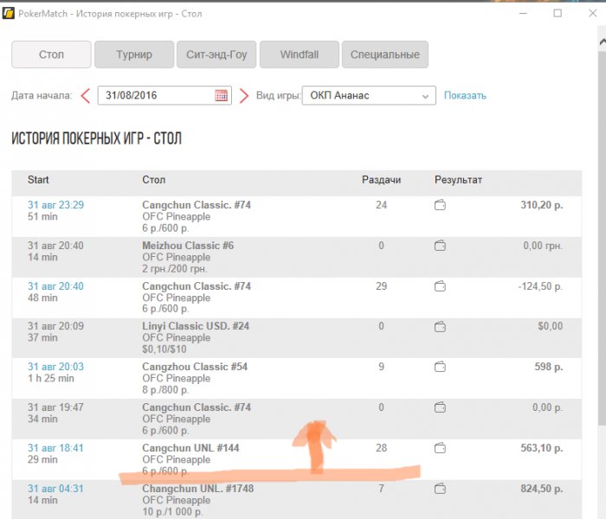
Task: Click hands count 24
Action: (381, 205)
